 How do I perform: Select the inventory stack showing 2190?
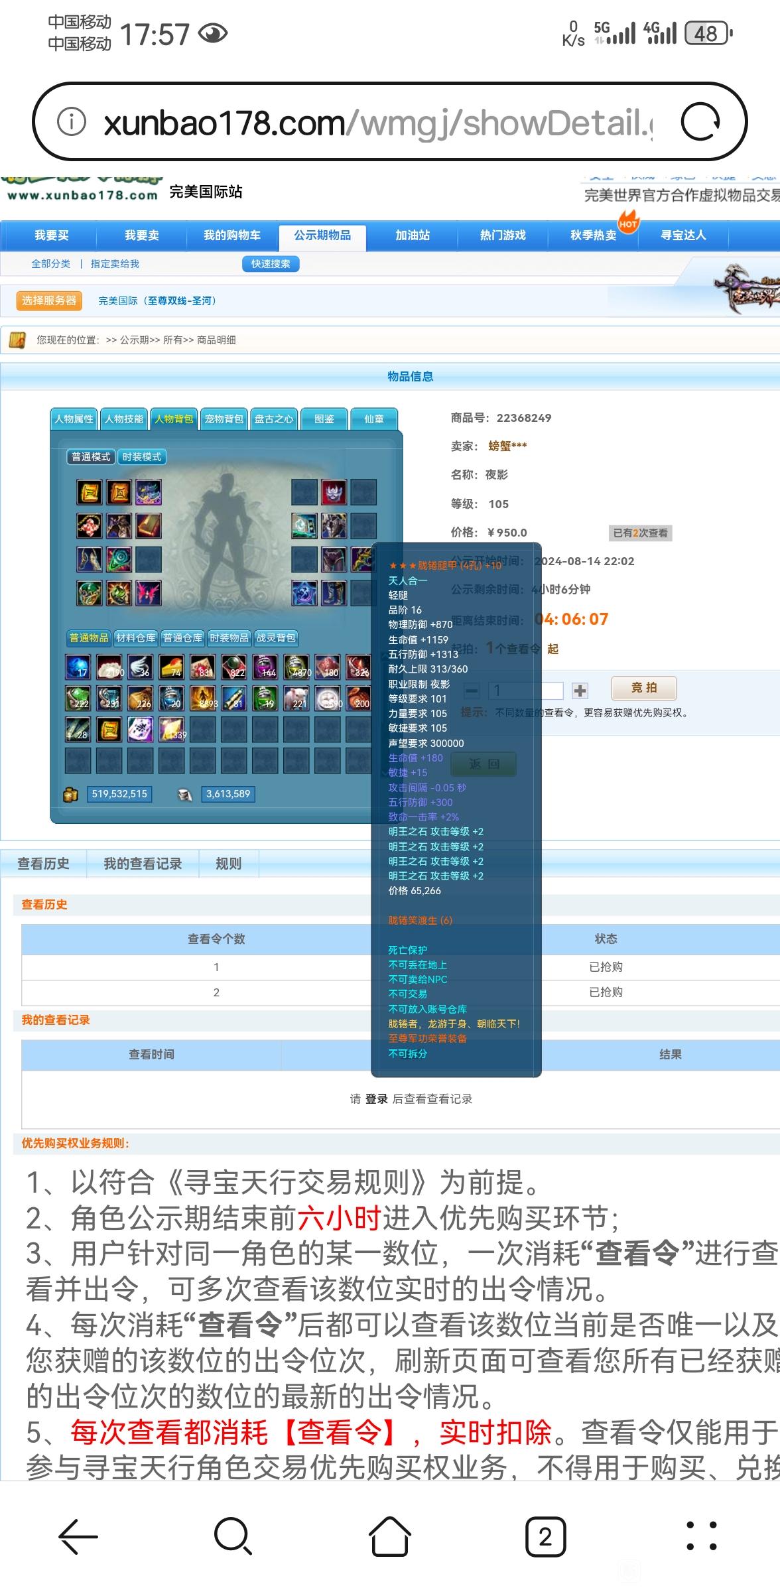(x=109, y=666)
